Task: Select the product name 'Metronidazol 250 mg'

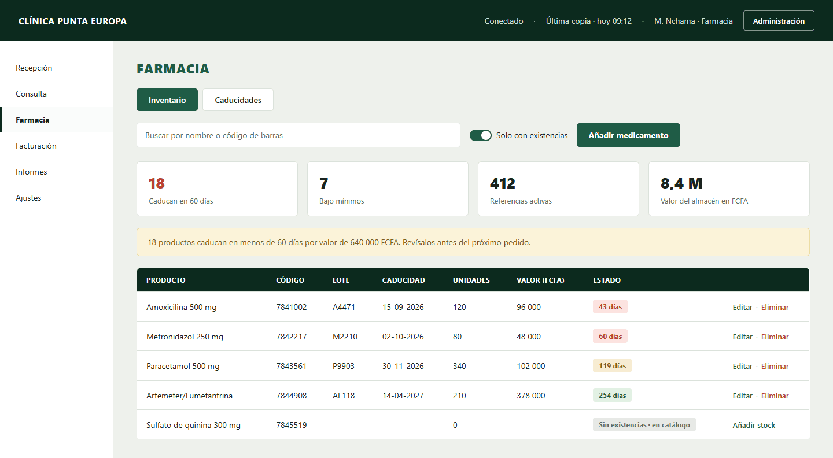Action: click(x=185, y=337)
